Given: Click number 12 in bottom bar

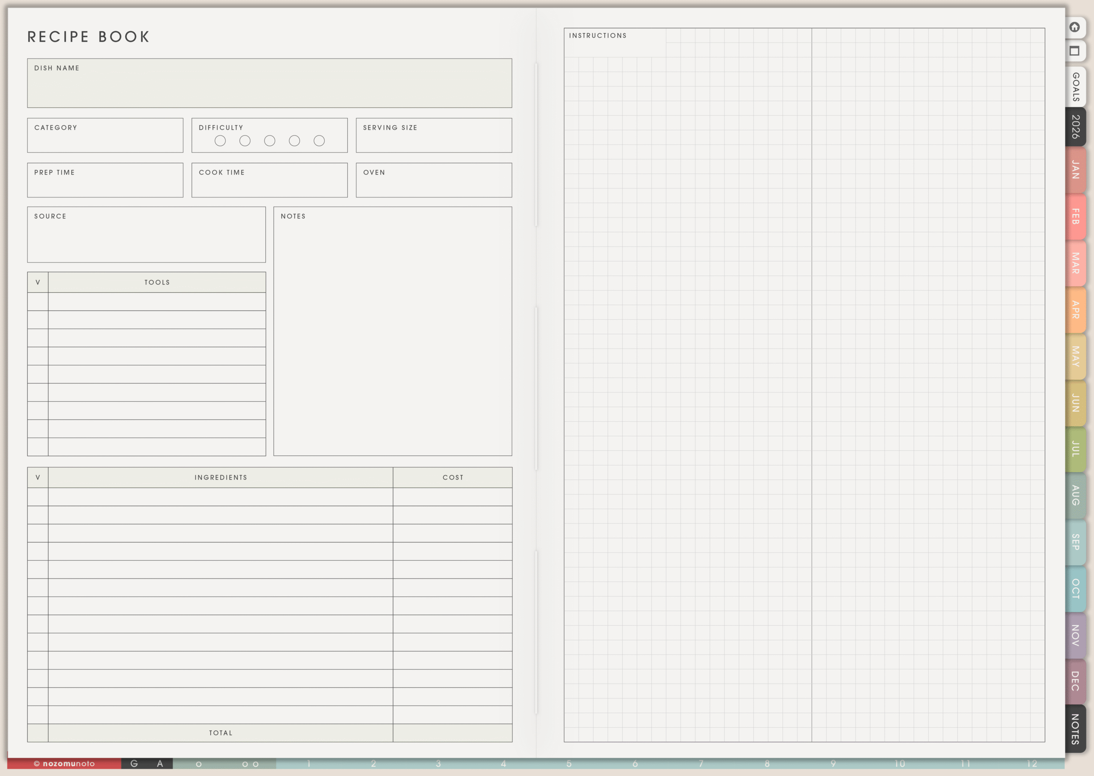Looking at the screenshot, I should coord(1032,764).
